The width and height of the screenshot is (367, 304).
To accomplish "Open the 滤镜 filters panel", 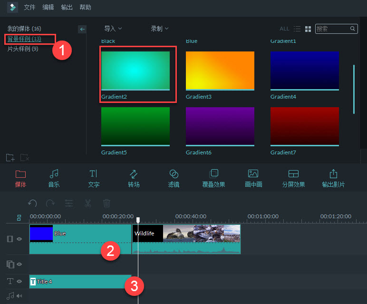I will 174,178.
